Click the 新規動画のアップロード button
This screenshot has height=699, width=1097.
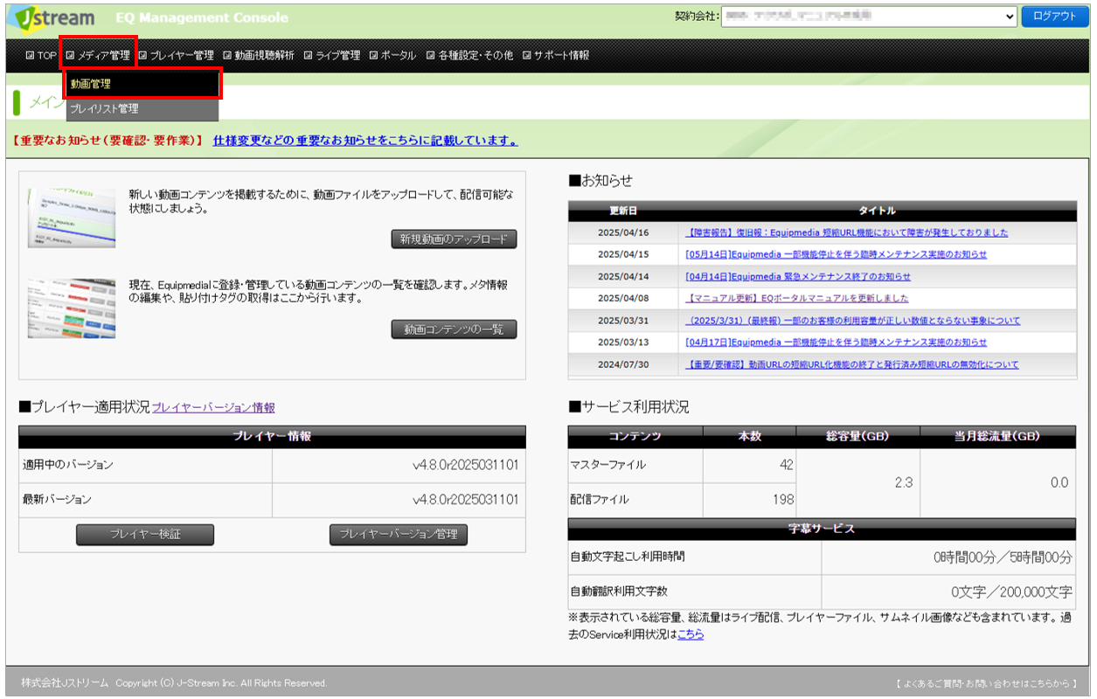(x=454, y=239)
